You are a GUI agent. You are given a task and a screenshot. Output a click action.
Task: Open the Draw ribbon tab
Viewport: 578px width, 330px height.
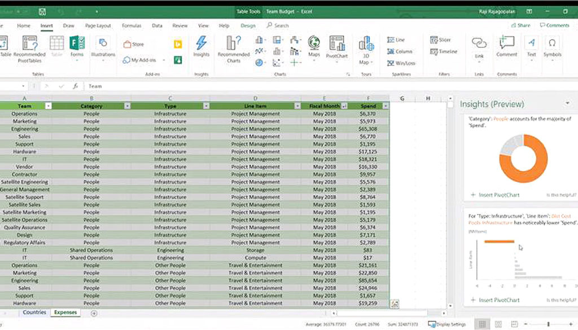[68, 26]
